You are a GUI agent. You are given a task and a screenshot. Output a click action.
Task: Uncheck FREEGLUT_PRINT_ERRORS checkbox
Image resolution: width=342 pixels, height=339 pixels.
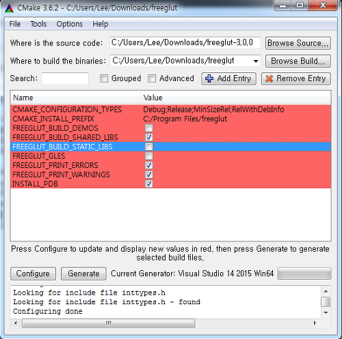point(149,165)
